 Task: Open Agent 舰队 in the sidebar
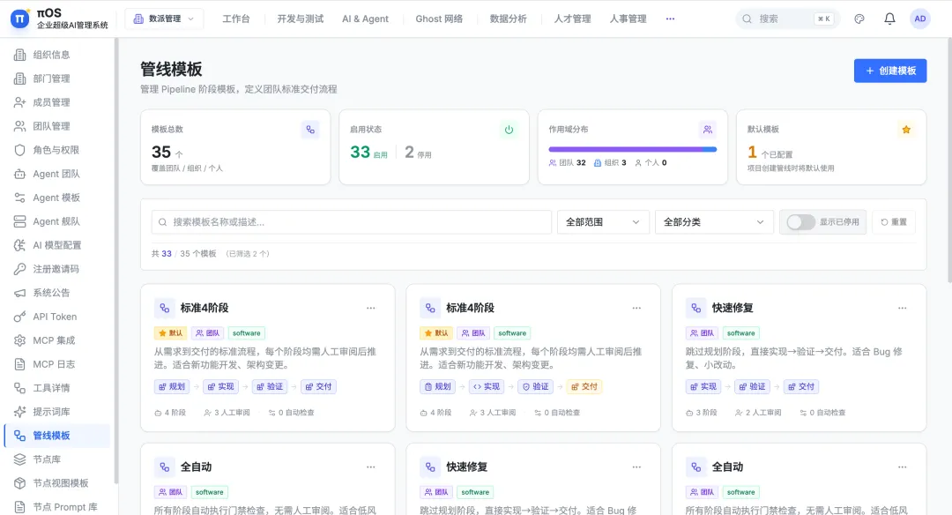(58, 221)
